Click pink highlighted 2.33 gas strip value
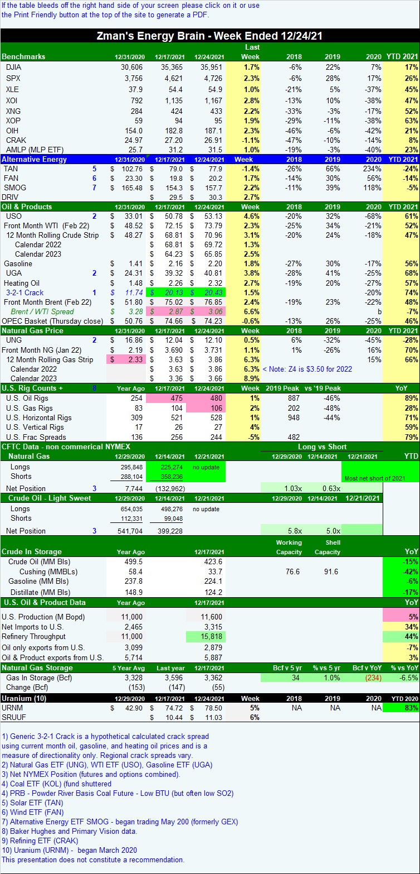This screenshot has height=874, width=420. pos(125,359)
